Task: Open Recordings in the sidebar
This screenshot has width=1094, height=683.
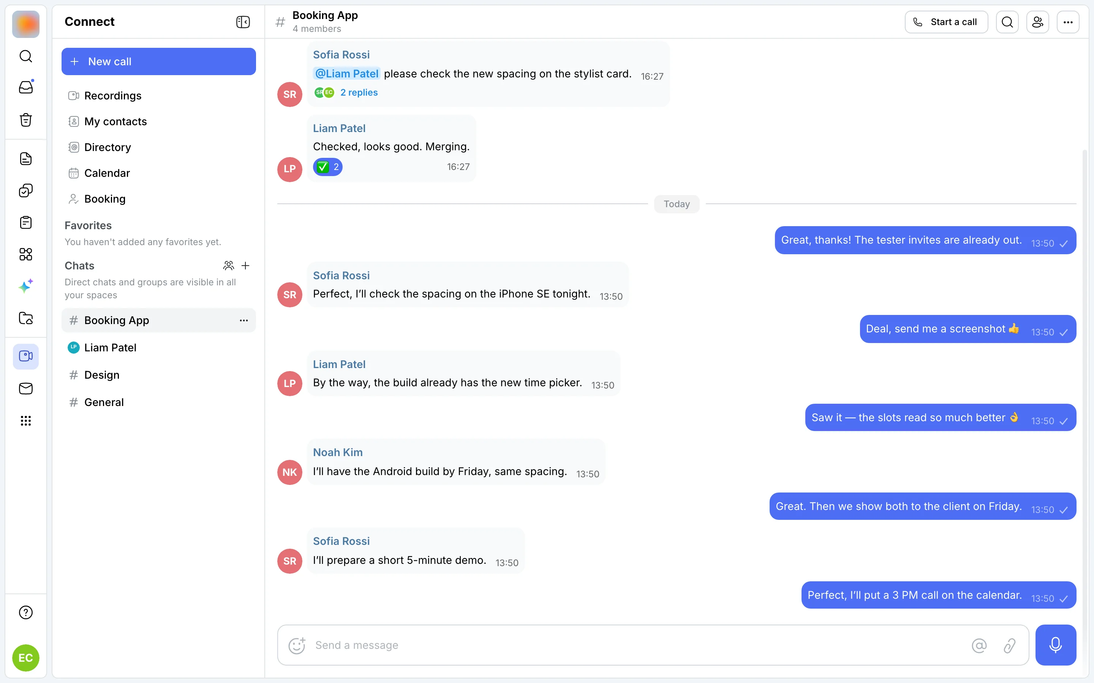Action: click(159, 96)
